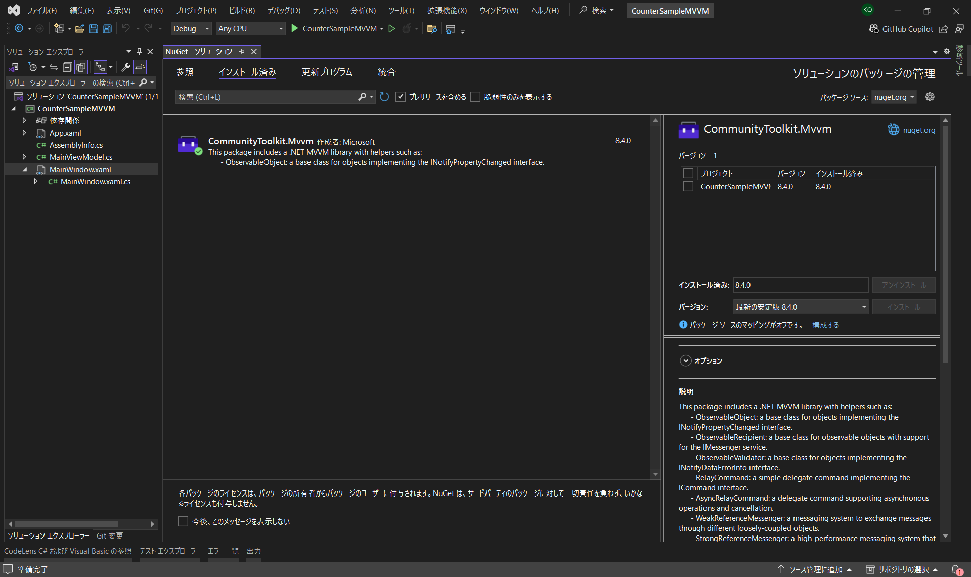The image size is (971, 577).
Task: Click Show All Files icon
Action: coord(81,67)
